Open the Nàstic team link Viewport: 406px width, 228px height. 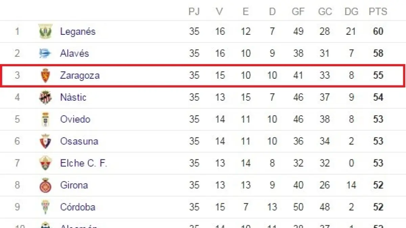[73, 97]
